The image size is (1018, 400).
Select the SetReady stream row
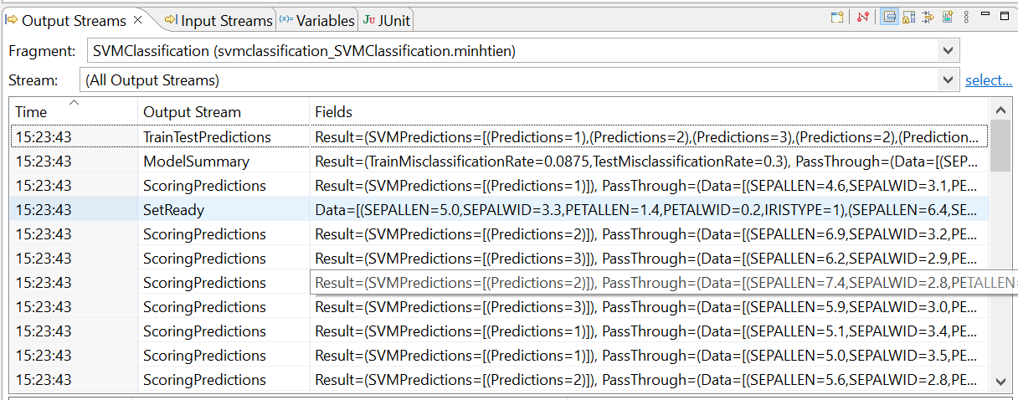pos(173,209)
